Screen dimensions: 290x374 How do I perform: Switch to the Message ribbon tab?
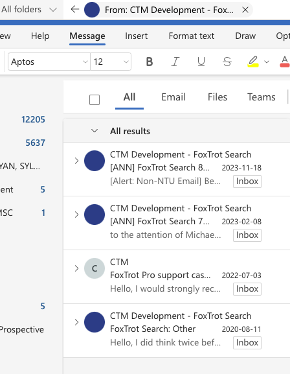(87, 36)
